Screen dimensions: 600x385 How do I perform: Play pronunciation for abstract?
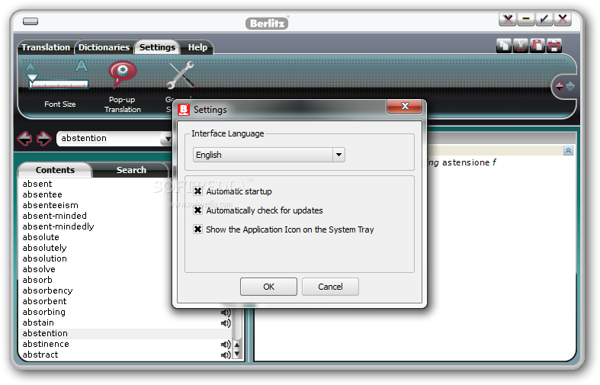[x=226, y=355]
